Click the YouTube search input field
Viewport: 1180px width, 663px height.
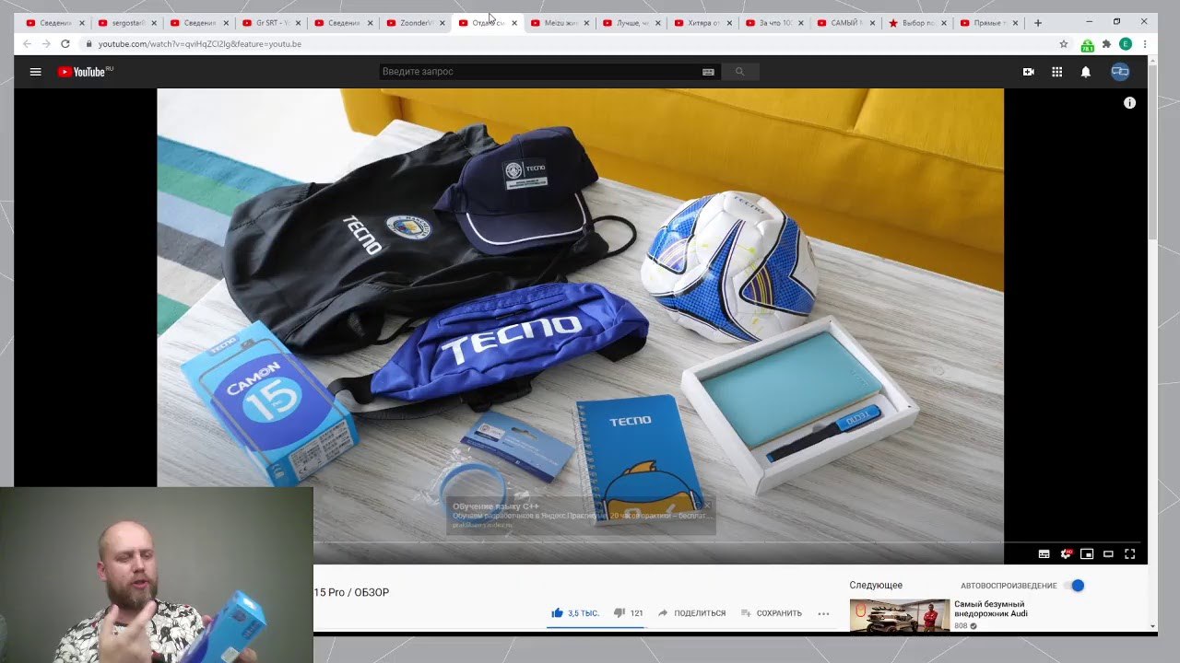click(x=539, y=72)
